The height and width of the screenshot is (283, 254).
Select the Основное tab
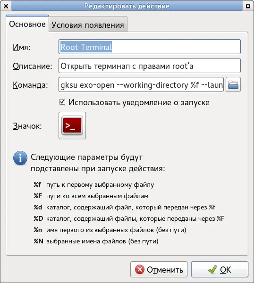tap(27, 24)
